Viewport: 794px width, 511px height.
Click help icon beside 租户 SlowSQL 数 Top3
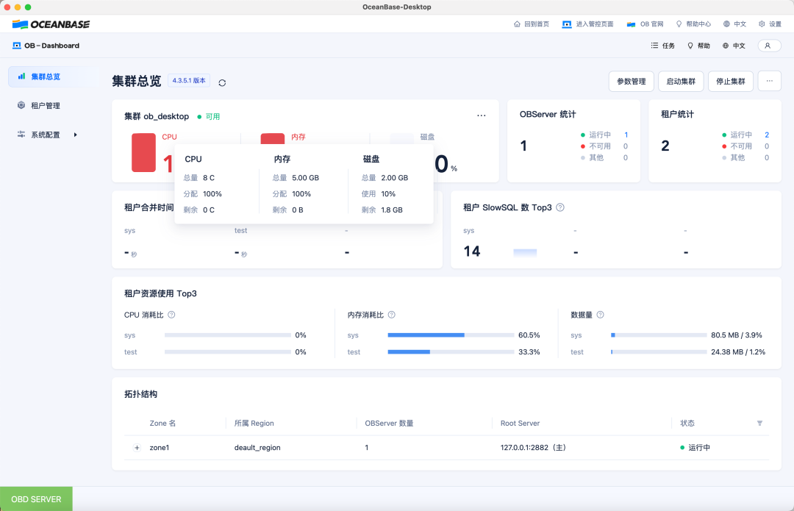coord(560,207)
